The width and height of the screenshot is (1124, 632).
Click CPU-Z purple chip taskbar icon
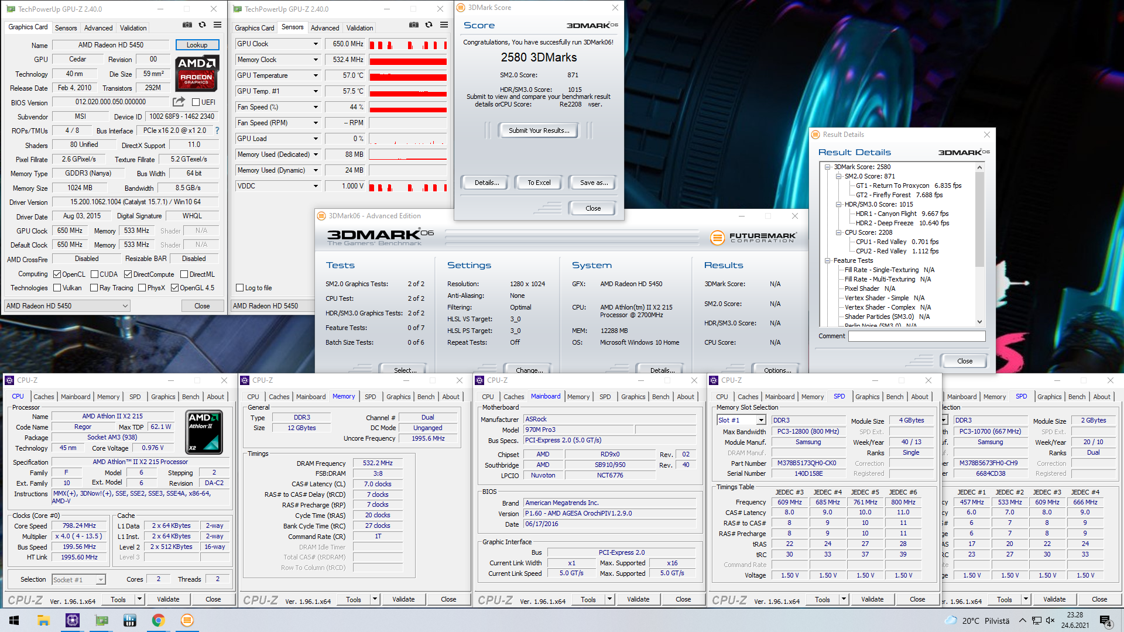tap(73, 620)
